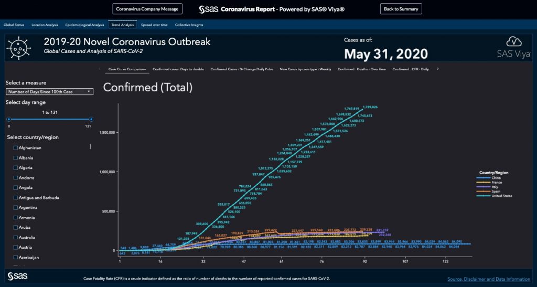The image size is (537, 287).
Task: Click the SAS logo in the top banner
Action: [x=208, y=9]
